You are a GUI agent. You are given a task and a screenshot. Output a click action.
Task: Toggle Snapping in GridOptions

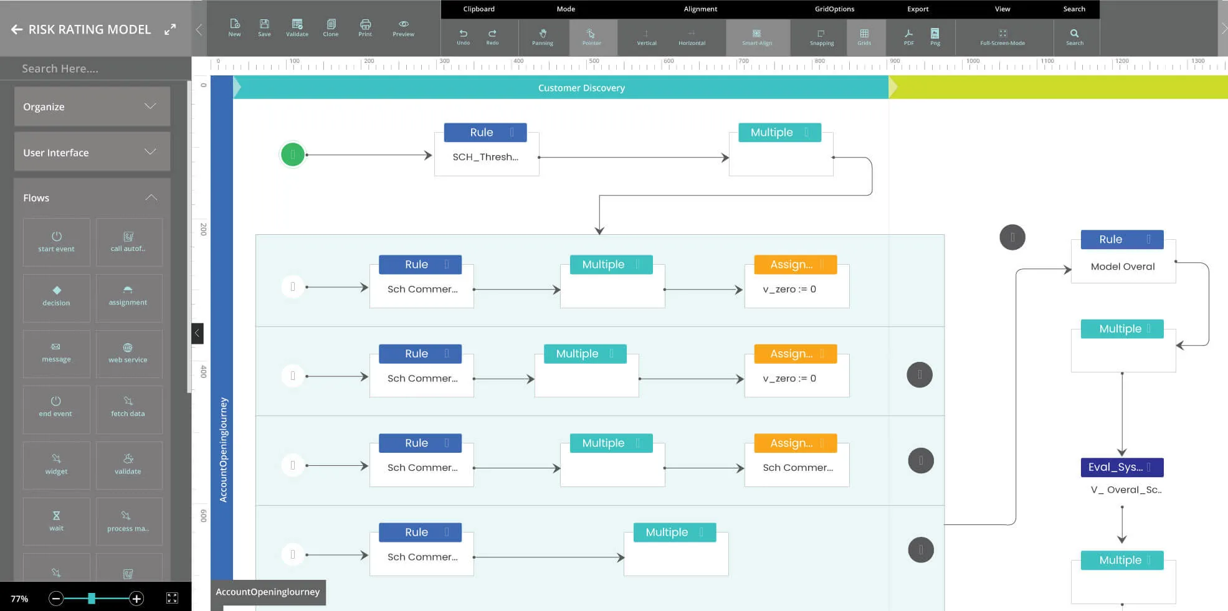pyautogui.click(x=821, y=36)
